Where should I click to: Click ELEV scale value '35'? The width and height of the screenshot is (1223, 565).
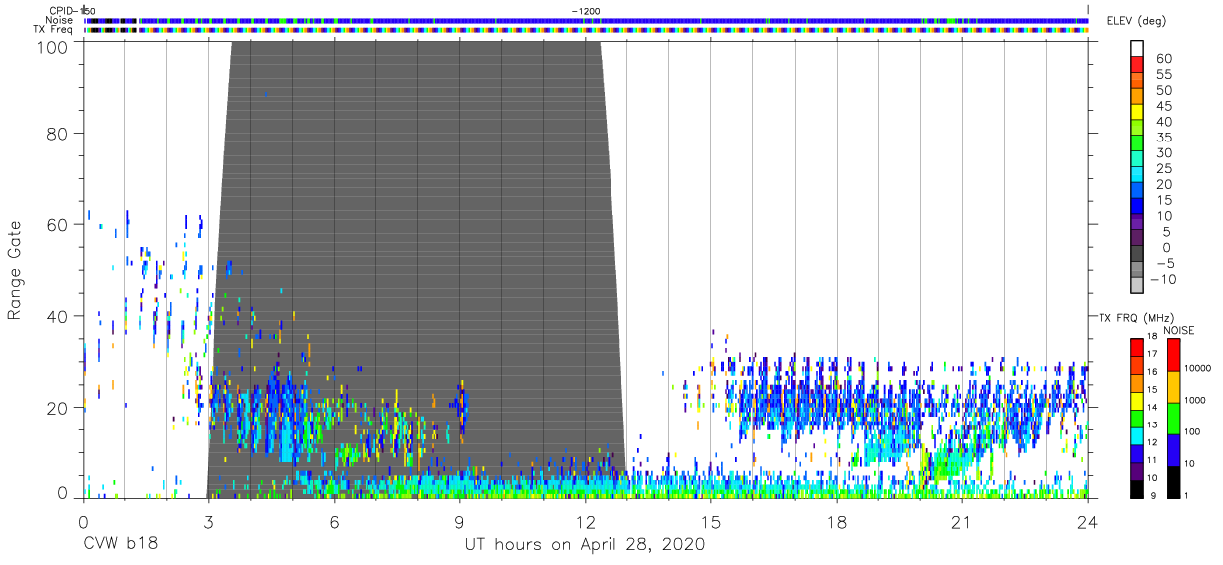1163,138
